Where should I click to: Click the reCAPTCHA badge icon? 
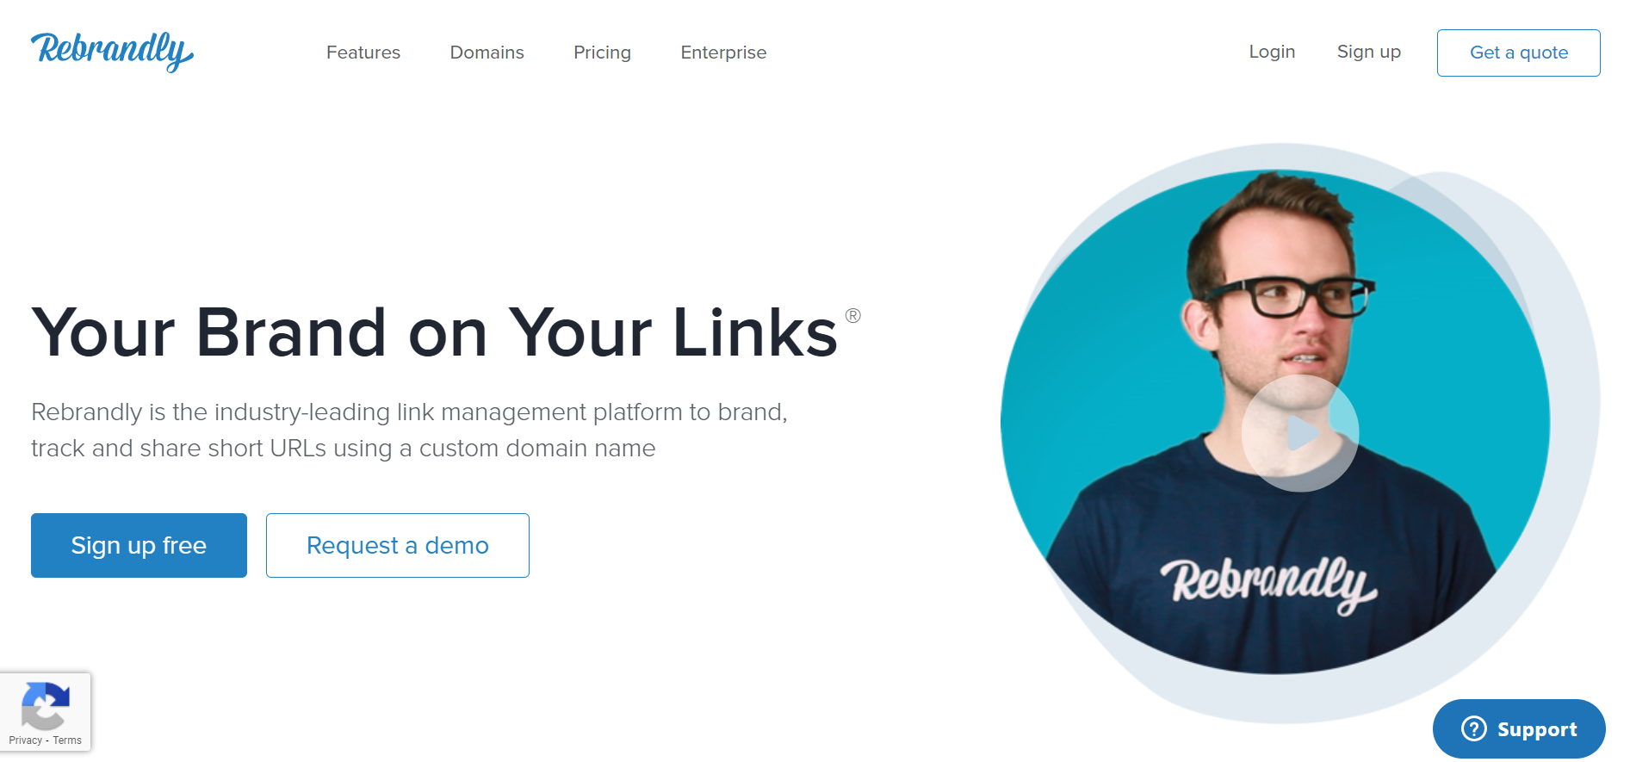(x=45, y=705)
